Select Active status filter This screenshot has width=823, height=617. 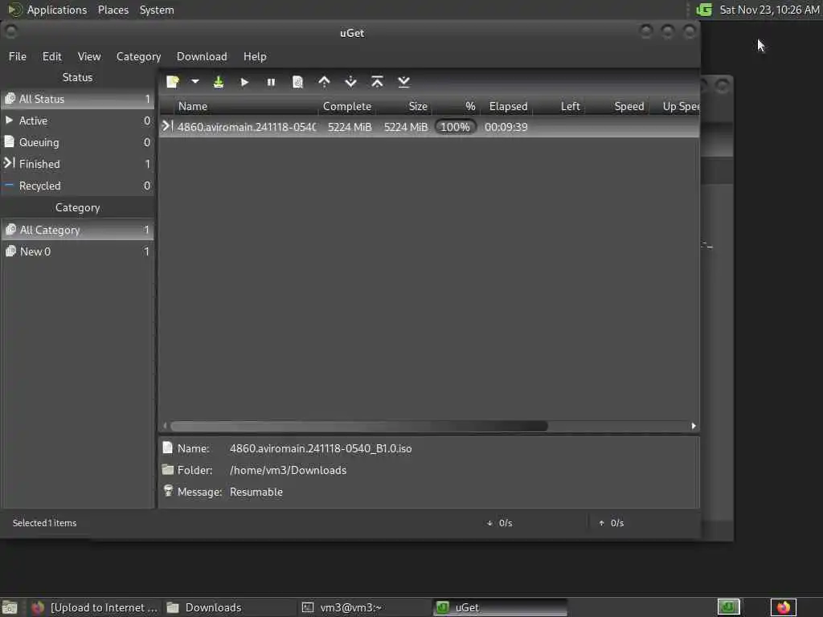[x=78, y=121]
